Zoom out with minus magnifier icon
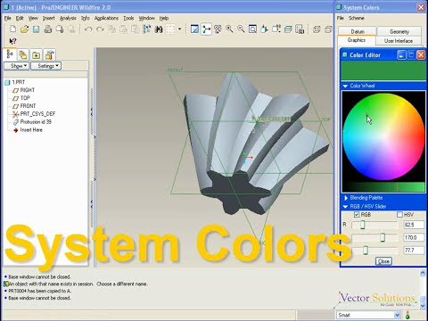 click(241, 29)
